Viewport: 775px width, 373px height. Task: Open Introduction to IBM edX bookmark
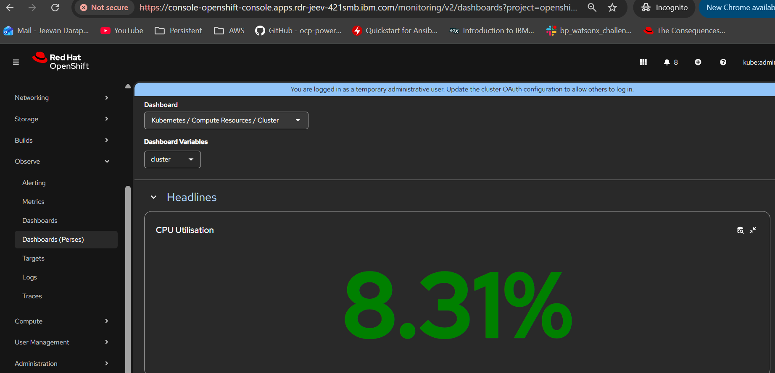pyautogui.click(x=492, y=31)
